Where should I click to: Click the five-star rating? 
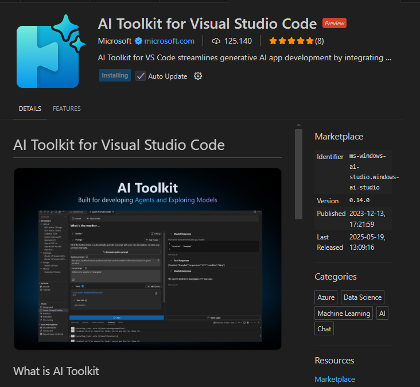291,41
